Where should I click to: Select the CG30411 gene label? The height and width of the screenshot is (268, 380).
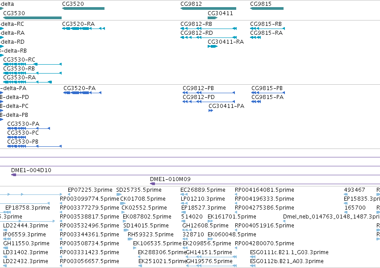220,13
